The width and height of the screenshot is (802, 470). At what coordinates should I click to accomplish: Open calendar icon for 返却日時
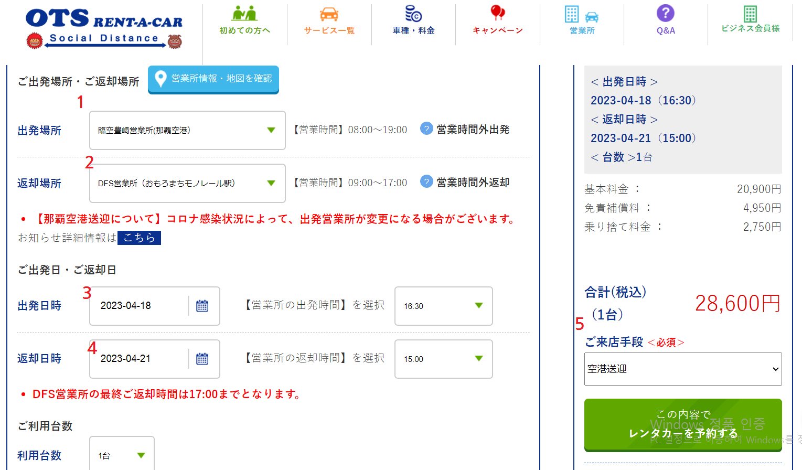tap(202, 359)
